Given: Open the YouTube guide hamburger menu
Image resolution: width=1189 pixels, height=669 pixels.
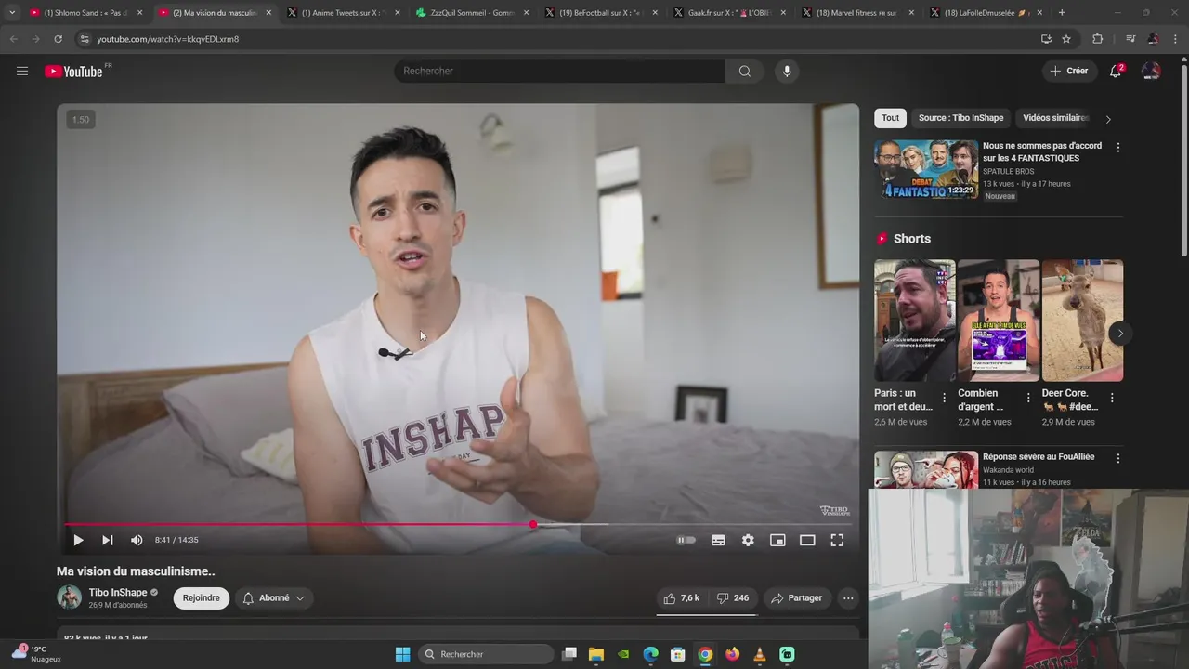Looking at the screenshot, I should (x=22, y=71).
